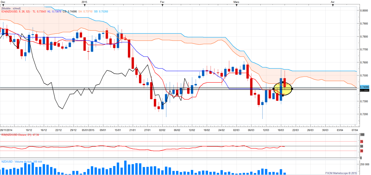The height and width of the screenshot is (175, 371).
Task: Click the RSI 30 oversold level label
Action: (361, 151)
